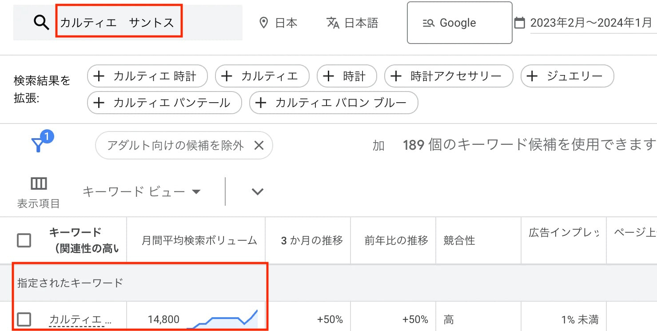This screenshot has width=657, height=331.
Task: Sort by 前年比の推移 column
Action: pos(396,240)
